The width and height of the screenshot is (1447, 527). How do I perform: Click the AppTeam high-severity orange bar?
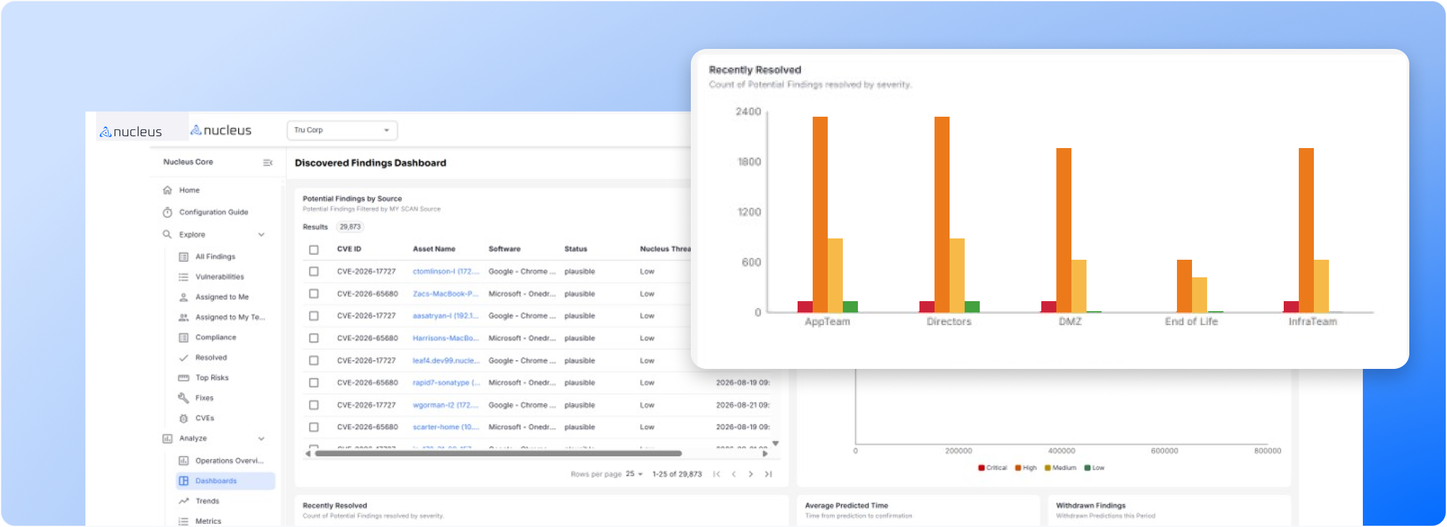tap(820, 215)
